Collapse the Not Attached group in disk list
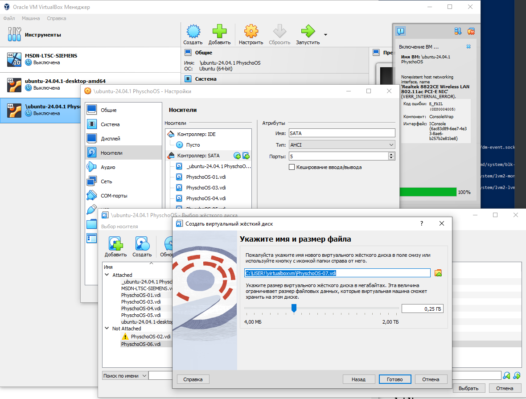Screen dimensions: 526x399 coord(107,328)
